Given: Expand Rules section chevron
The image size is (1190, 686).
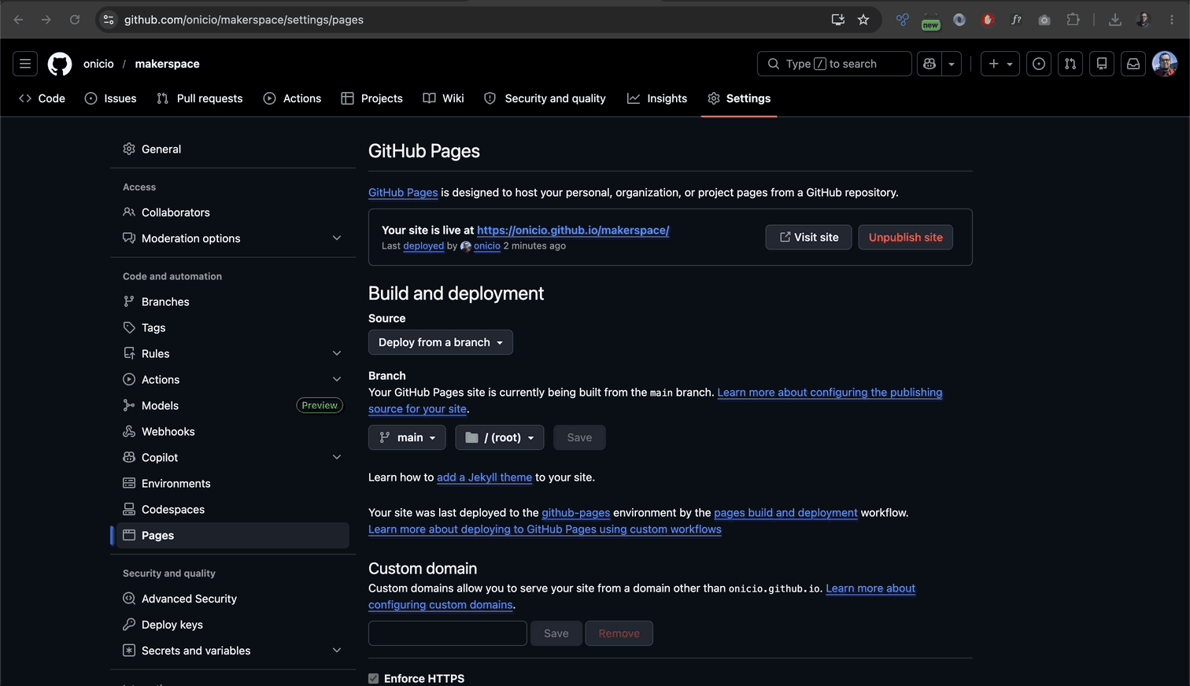Looking at the screenshot, I should (x=337, y=353).
